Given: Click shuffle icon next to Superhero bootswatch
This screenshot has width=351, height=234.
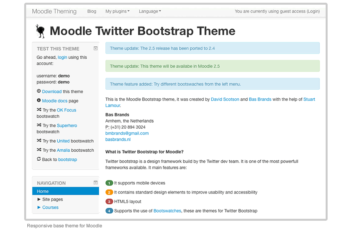Looking at the screenshot, I should coord(39,126).
